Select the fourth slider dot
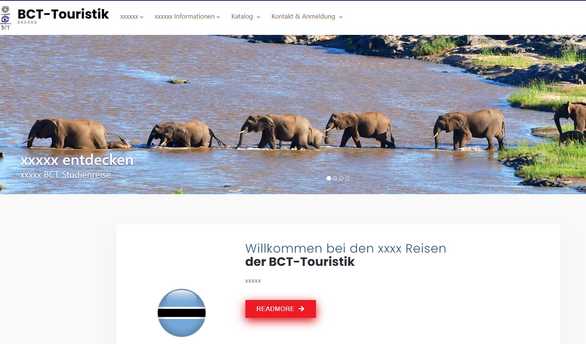The height and width of the screenshot is (344, 586). pyautogui.click(x=347, y=178)
